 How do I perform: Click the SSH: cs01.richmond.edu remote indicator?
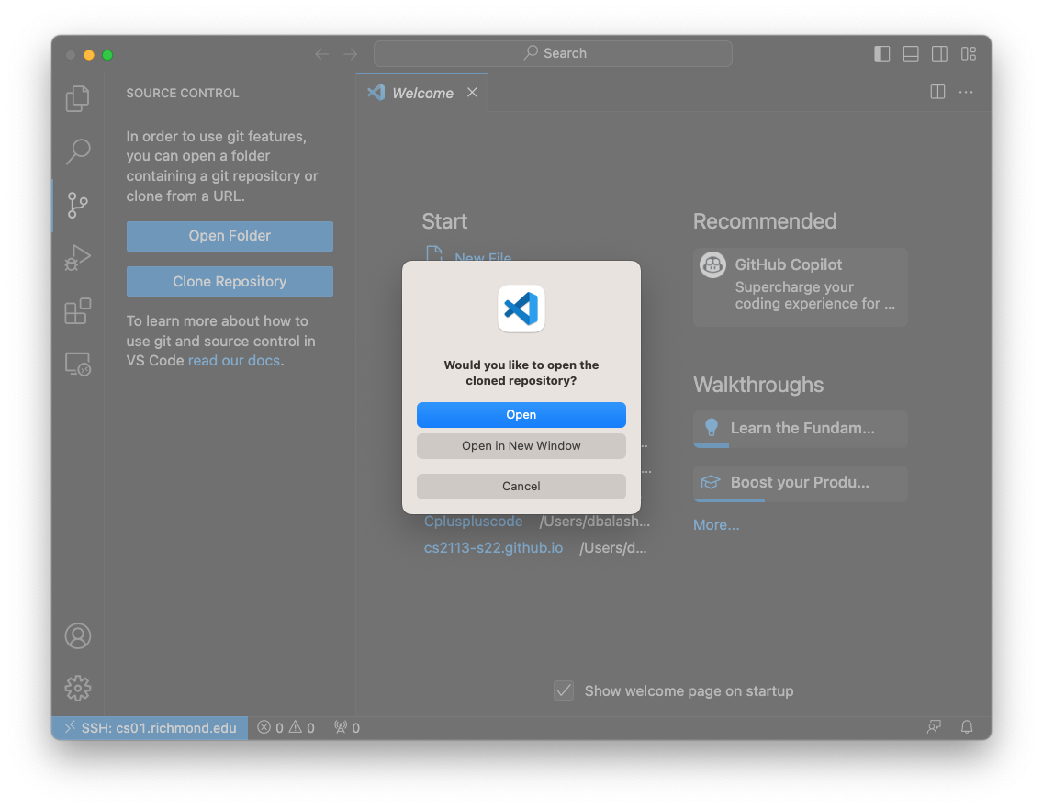click(x=150, y=728)
